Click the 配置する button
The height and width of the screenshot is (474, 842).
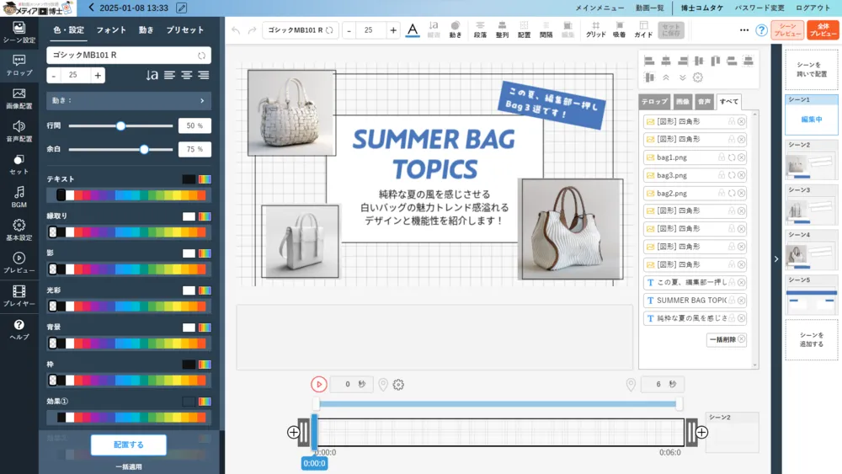click(x=129, y=445)
